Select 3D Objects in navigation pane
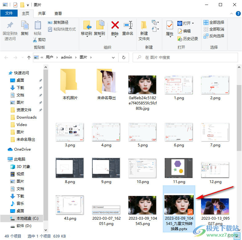This screenshot has height=240, width=242. coord(20,167)
